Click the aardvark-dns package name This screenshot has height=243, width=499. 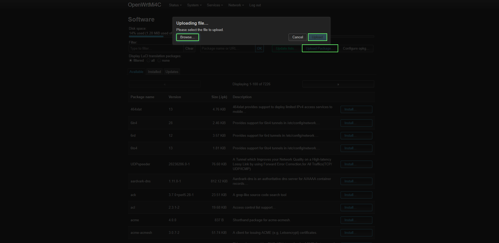pyautogui.click(x=141, y=181)
